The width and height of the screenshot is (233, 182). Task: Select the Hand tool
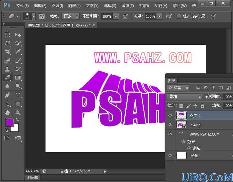7,113
